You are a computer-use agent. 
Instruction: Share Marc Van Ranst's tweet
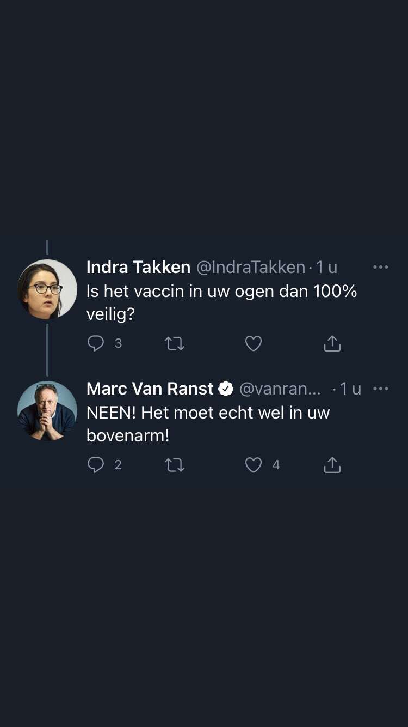[x=332, y=465]
